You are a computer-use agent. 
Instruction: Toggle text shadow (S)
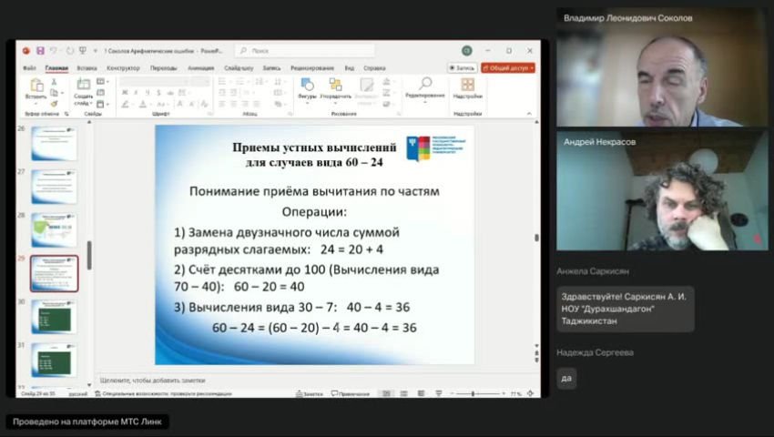(x=158, y=93)
